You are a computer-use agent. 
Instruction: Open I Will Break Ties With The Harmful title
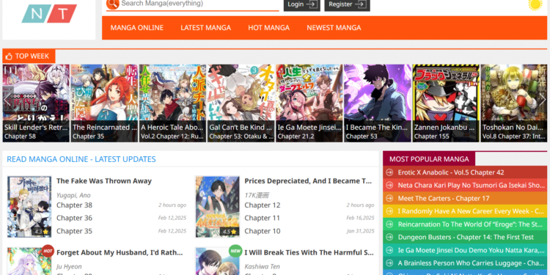309,252
